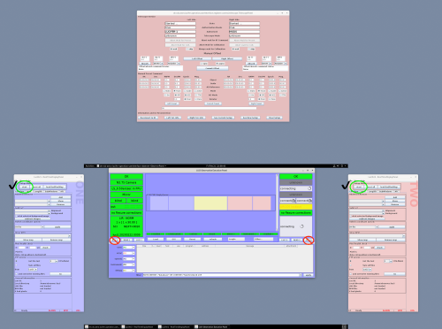Click the Cancel Offset button in the pink telescope window
The width and height of the screenshot is (442, 329).
tap(212, 68)
